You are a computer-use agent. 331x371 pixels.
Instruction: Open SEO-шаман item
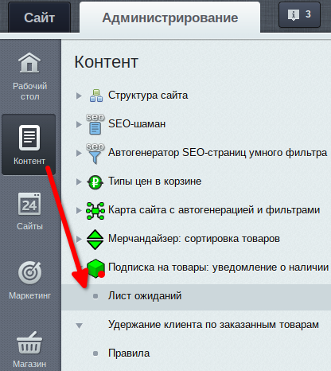[137, 124]
